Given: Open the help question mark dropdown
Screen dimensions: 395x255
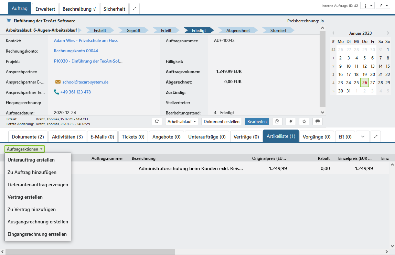Looking at the screenshot, I should (x=382, y=6).
